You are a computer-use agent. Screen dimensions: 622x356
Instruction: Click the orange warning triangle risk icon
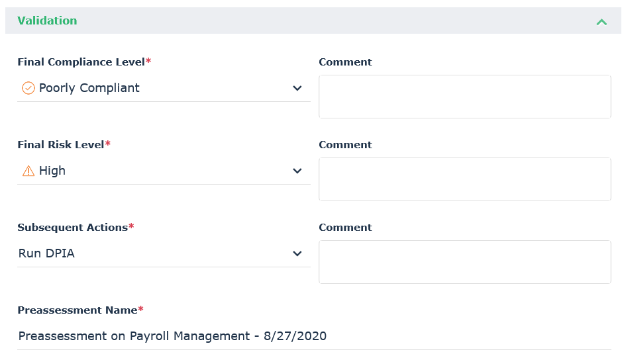point(28,171)
